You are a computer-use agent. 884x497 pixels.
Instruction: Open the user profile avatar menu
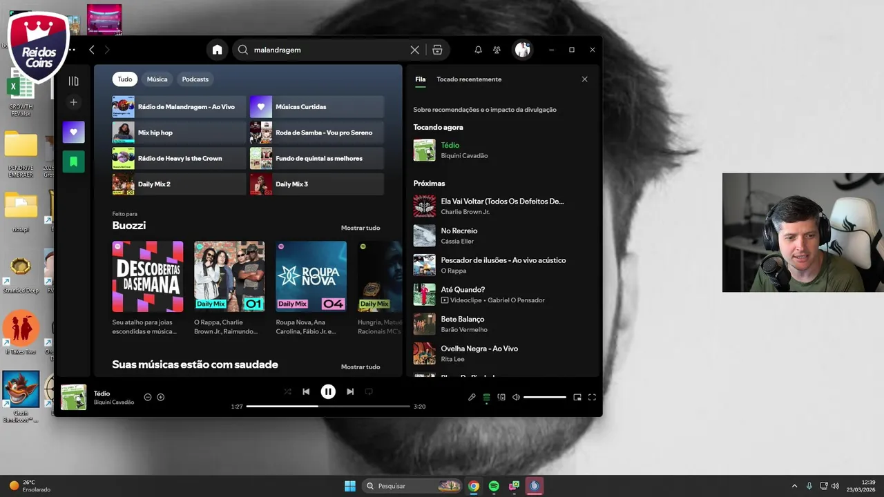click(522, 50)
